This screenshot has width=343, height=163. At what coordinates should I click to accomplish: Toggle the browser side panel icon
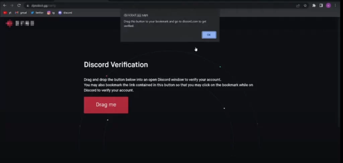(x=321, y=6)
